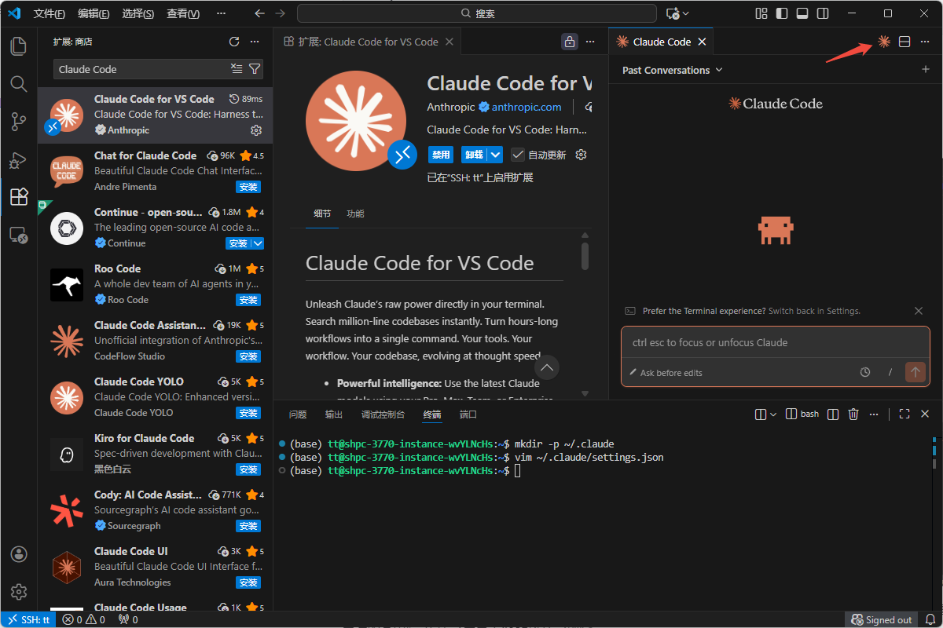Open the Accounts menu in activity bar
Image resolution: width=943 pixels, height=628 pixels.
click(x=19, y=554)
